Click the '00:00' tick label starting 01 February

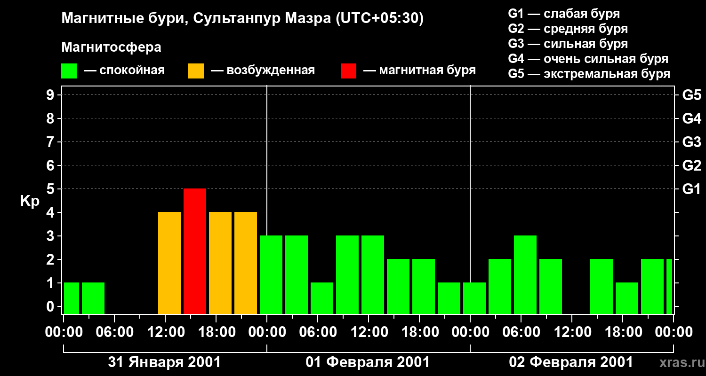pyautogui.click(x=267, y=332)
